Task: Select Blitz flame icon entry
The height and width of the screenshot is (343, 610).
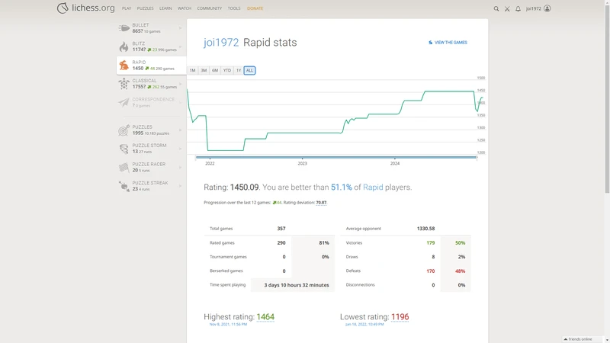Action: point(124,46)
